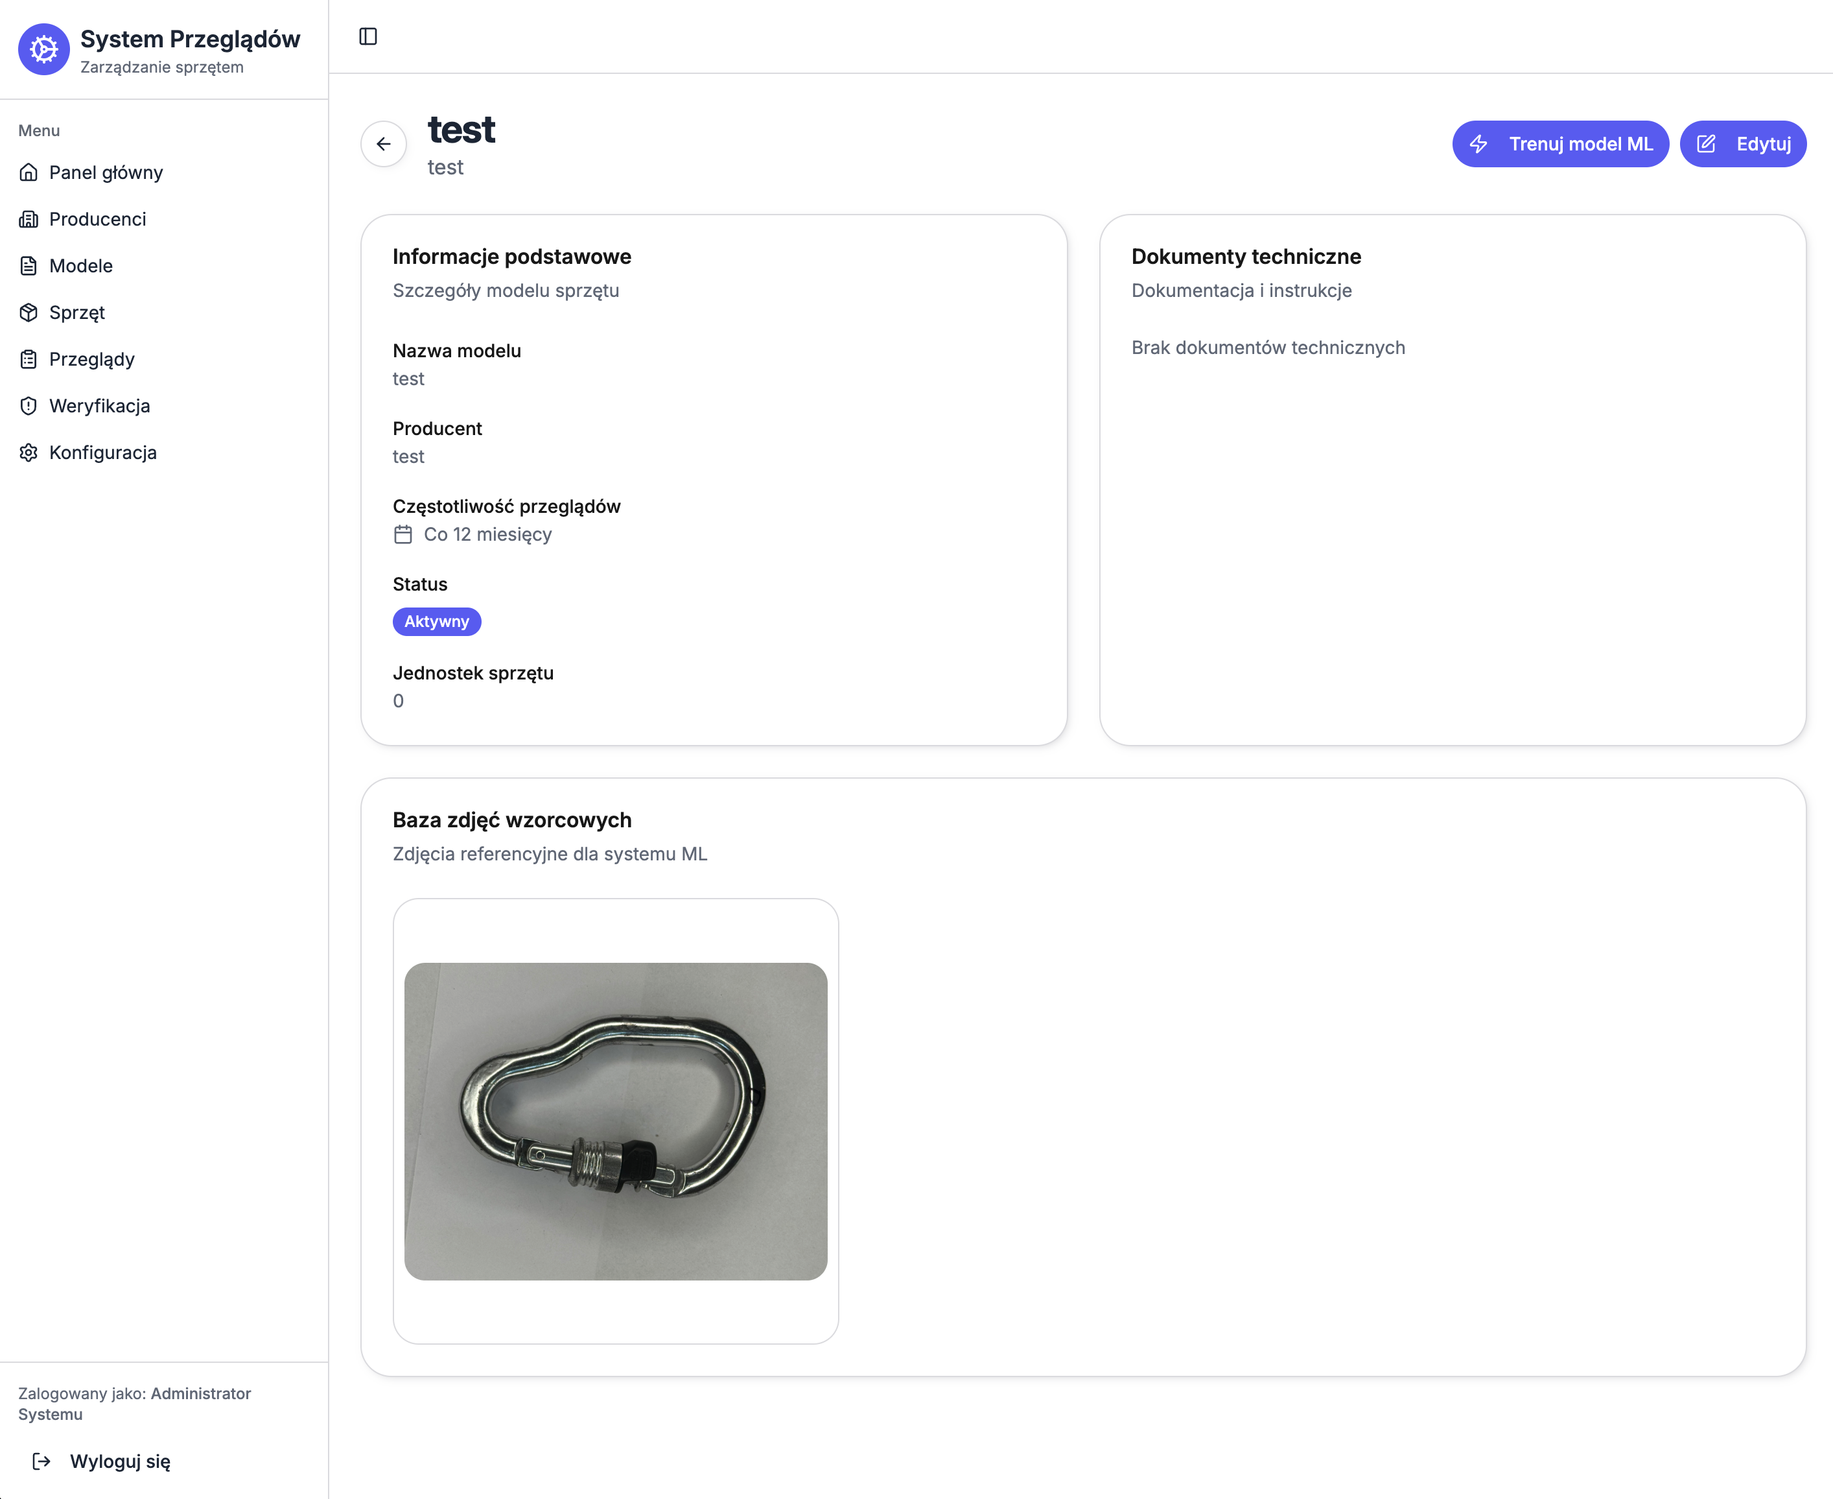1833x1499 pixels.
Task: Click the shield icon beside Weryfikacja
Action: click(29, 406)
